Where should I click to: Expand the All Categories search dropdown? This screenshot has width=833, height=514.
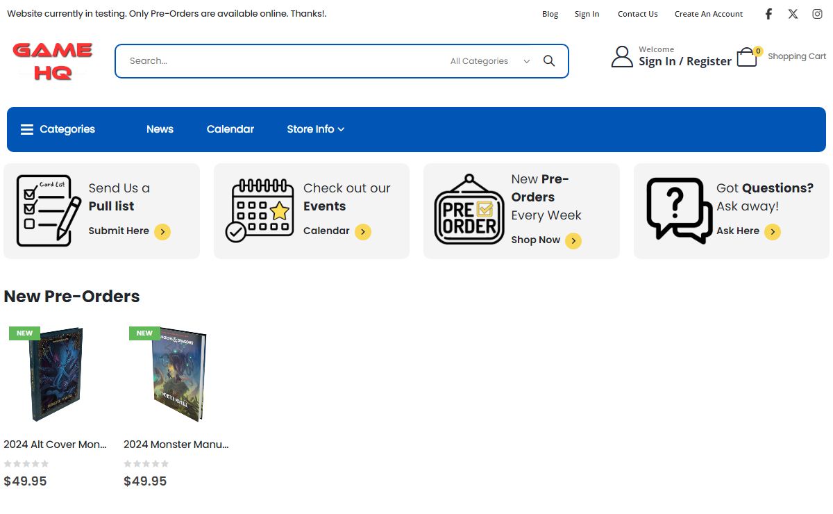coord(490,61)
